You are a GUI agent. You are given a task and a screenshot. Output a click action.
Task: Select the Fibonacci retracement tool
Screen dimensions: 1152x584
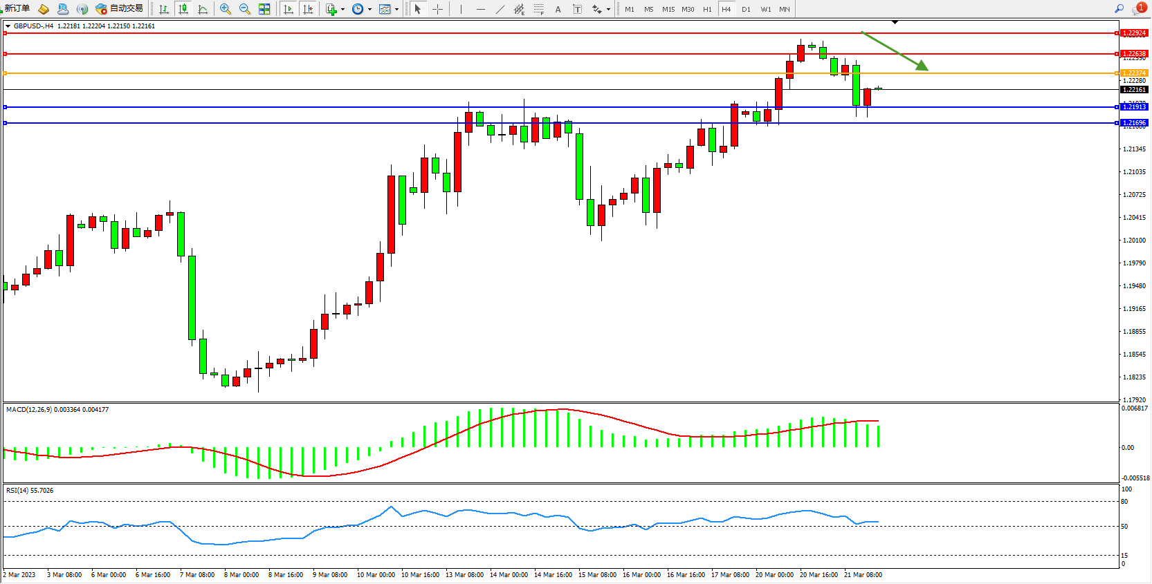(539, 9)
